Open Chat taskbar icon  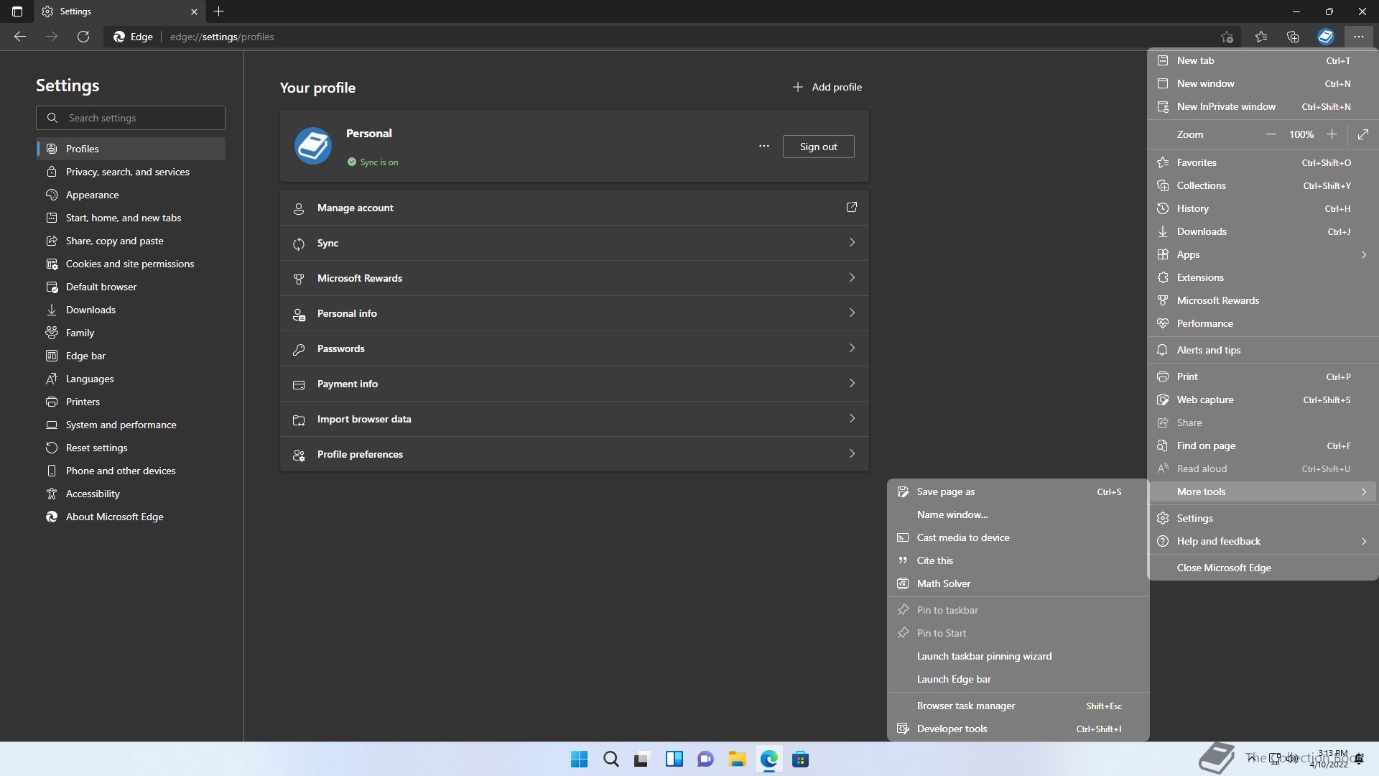pos(705,759)
